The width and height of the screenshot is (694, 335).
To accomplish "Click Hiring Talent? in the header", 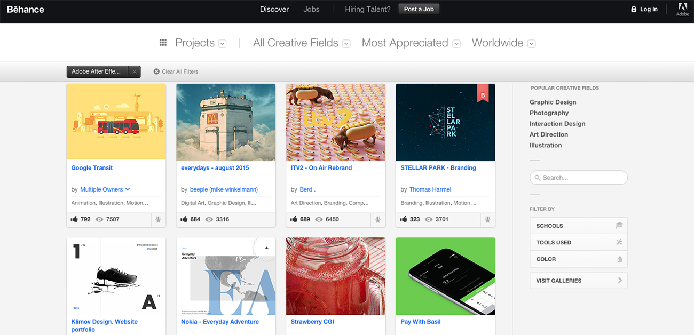I will point(368,9).
